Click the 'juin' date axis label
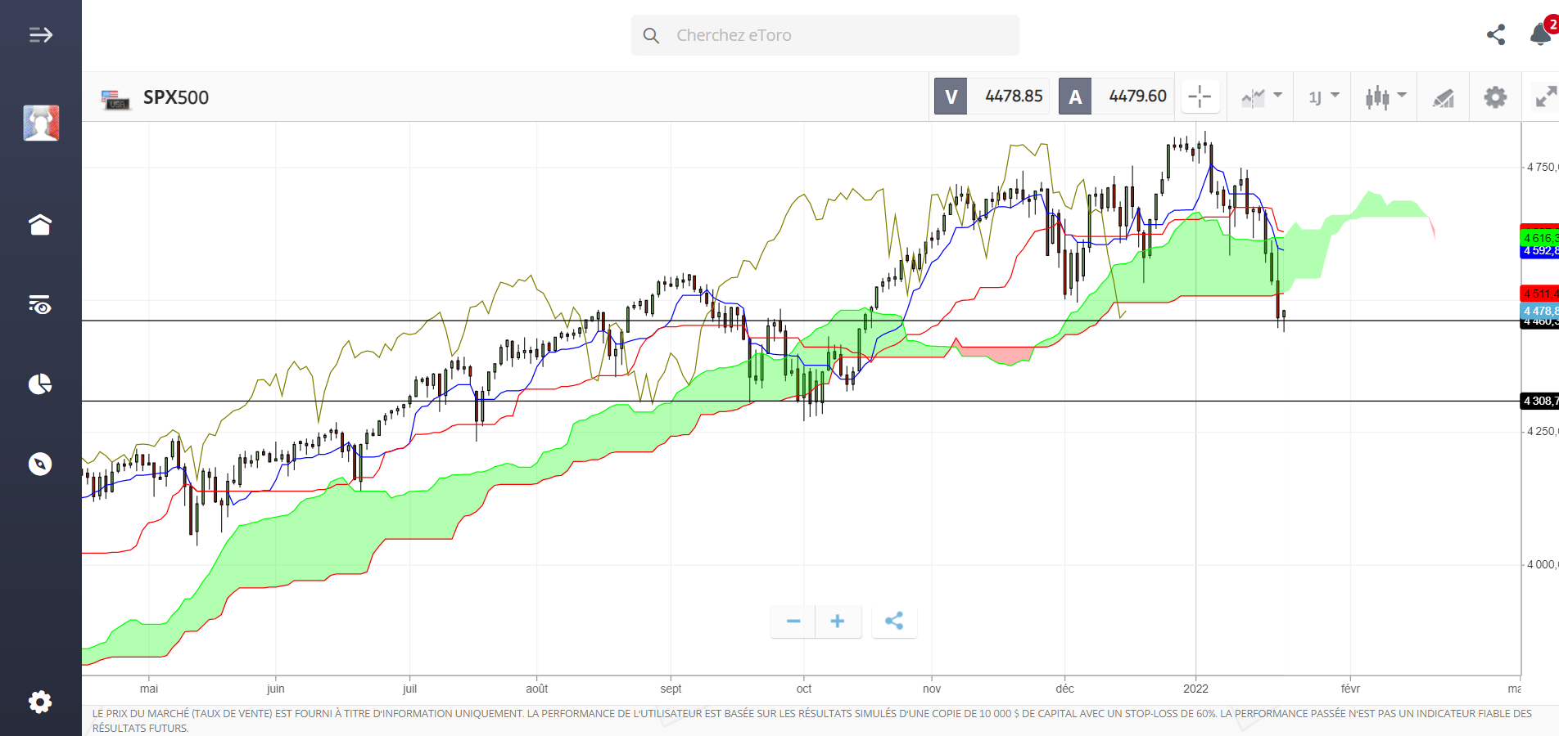This screenshot has width=1559, height=736. coord(276,689)
